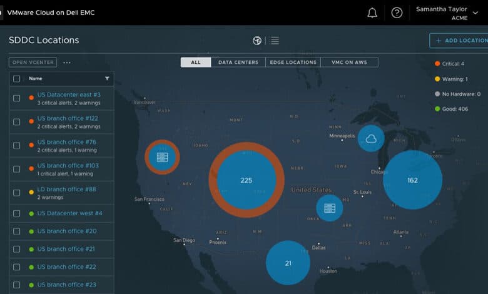This screenshot has width=488, height=294.
Task: Click the gray No Hardware: 0 legend dot
Action: pos(437,94)
